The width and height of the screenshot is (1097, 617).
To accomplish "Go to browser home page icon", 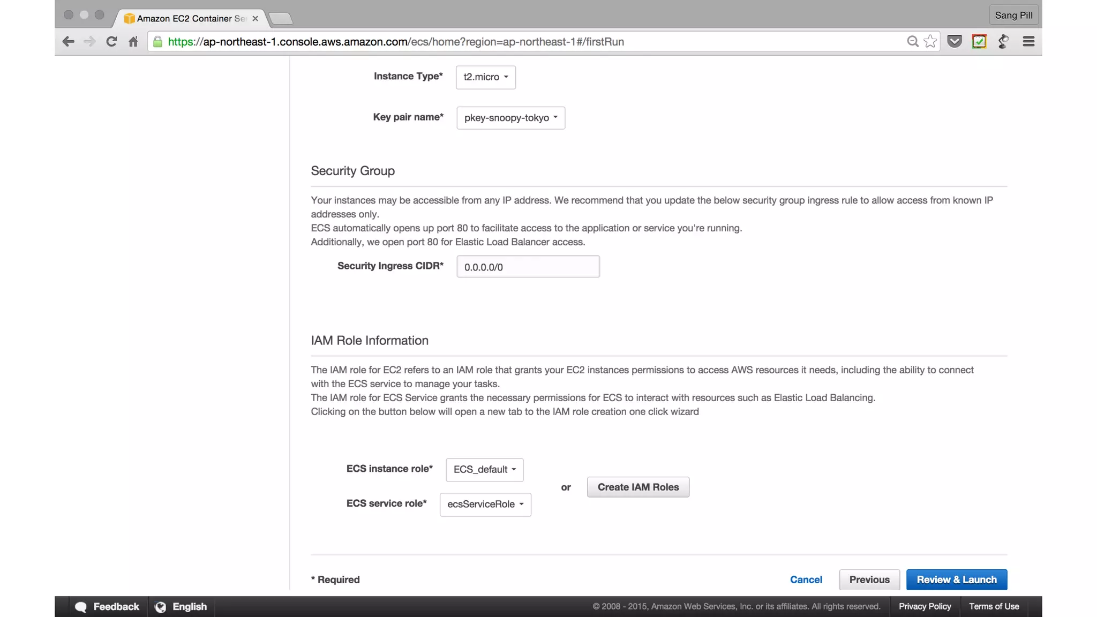I will click(133, 42).
